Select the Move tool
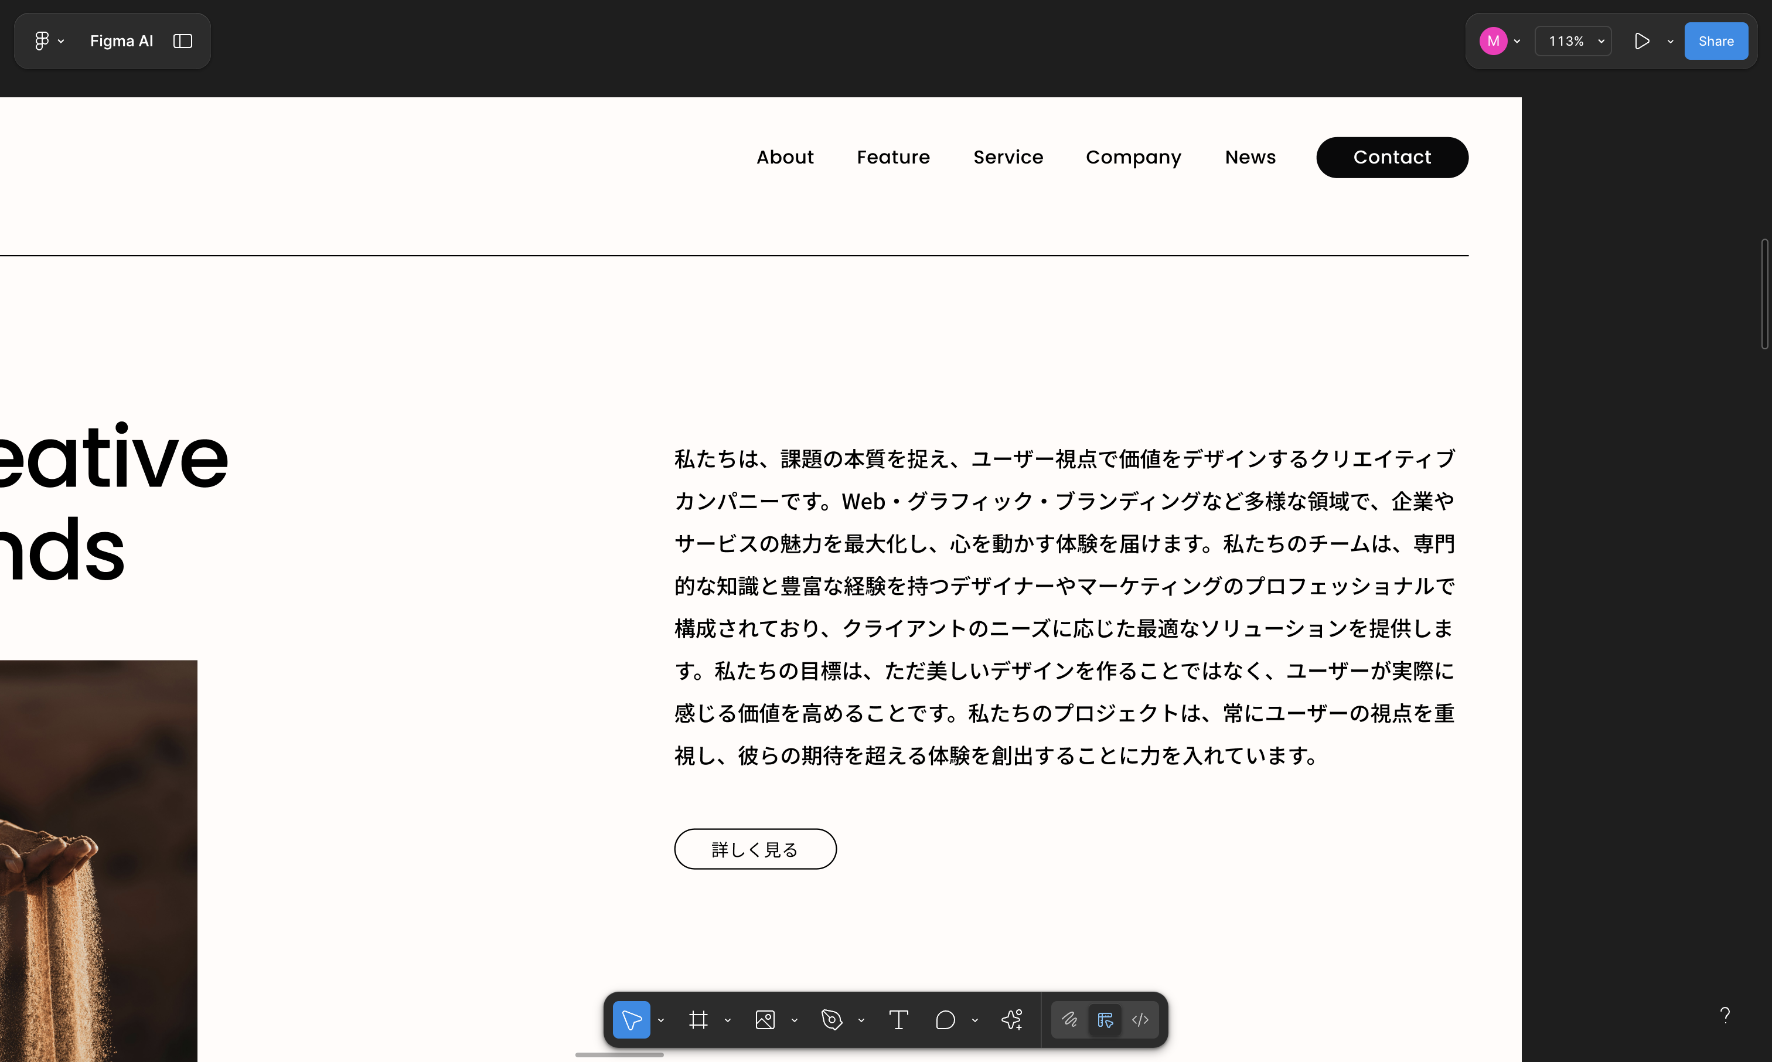The image size is (1772, 1062). click(x=632, y=1019)
